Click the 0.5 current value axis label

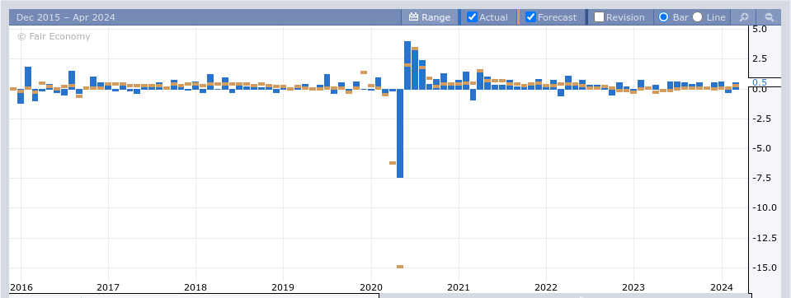click(x=760, y=82)
